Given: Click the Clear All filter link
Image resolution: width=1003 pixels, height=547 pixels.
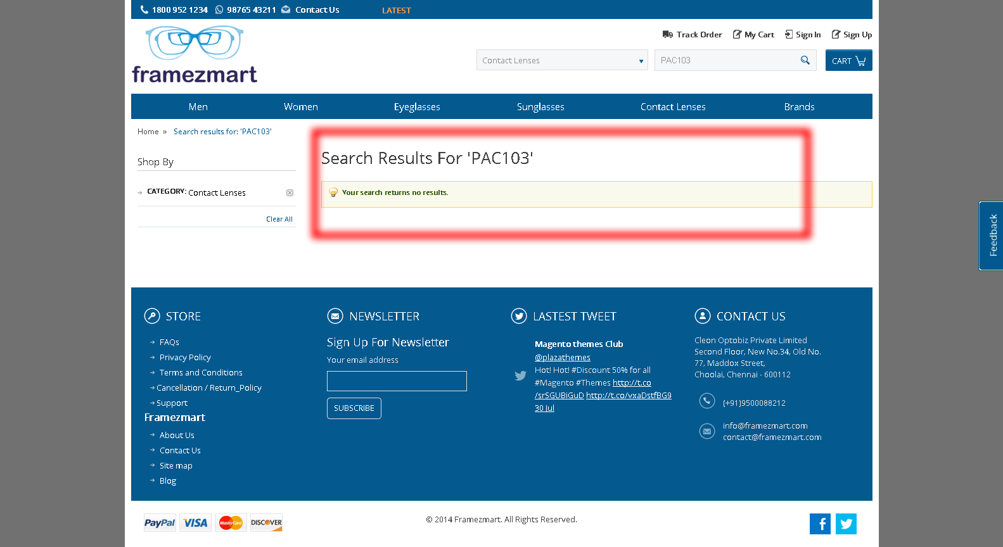Looking at the screenshot, I should point(279,219).
